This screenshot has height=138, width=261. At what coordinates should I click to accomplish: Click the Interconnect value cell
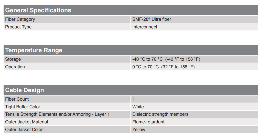(x=145, y=27)
